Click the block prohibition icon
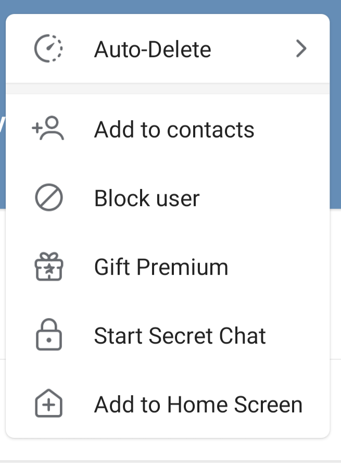 [48, 198]
